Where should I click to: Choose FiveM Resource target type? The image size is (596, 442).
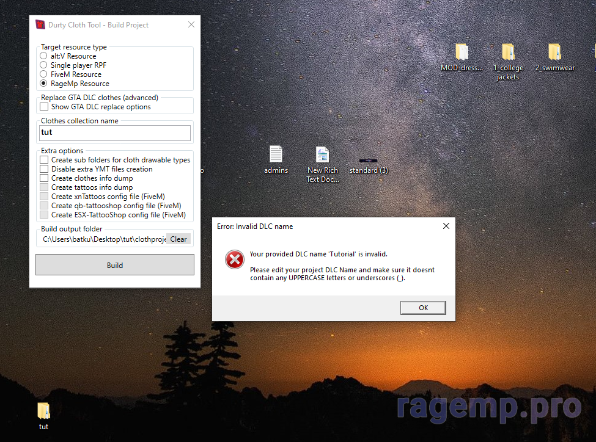pyautogui.click(x=44, y=74)
